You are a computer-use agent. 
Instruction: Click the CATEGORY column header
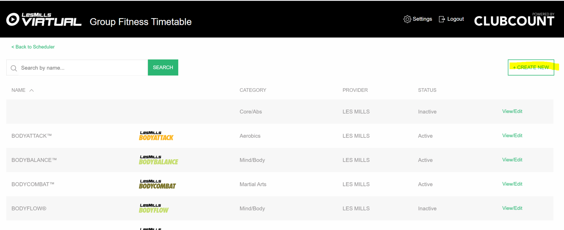pos(253,90)
